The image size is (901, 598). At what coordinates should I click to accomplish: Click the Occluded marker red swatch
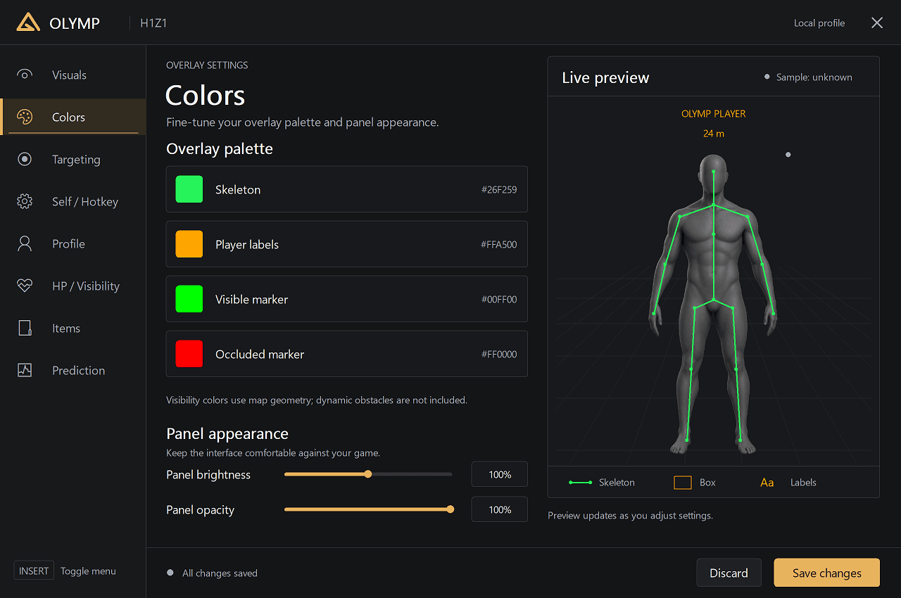(x=189, y=354)
